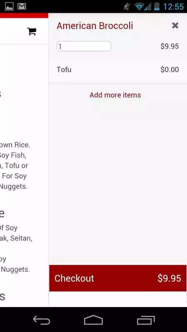Viewport: 187px width, 332px height.
Task: Open the shopping cart icon
Action: point(32,32)
